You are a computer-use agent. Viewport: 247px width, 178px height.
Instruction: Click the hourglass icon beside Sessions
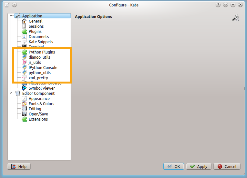click(x=24, y=26)
